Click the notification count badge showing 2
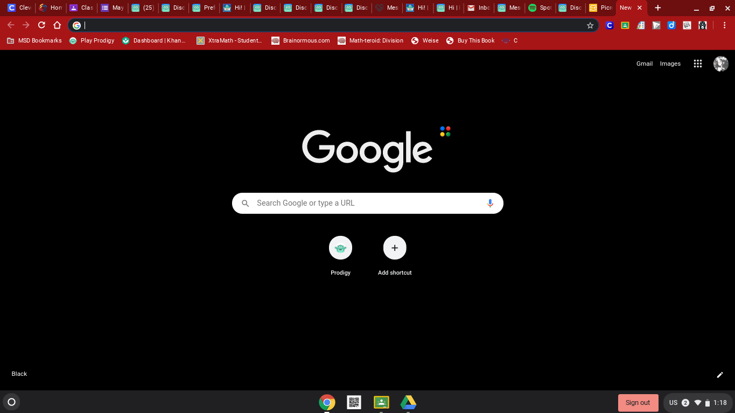This screenshot has width=735, height=413. (685, 403)
